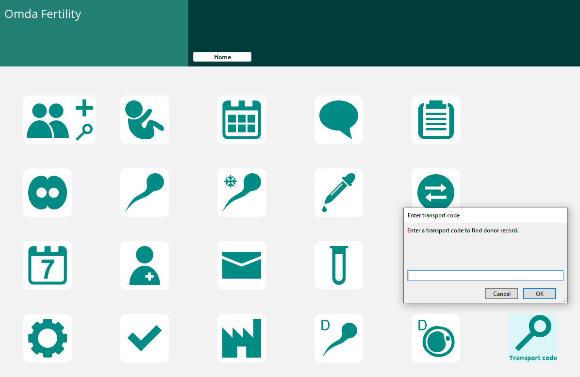Open the sperm sample icon
580x377 pixels.
145,193
